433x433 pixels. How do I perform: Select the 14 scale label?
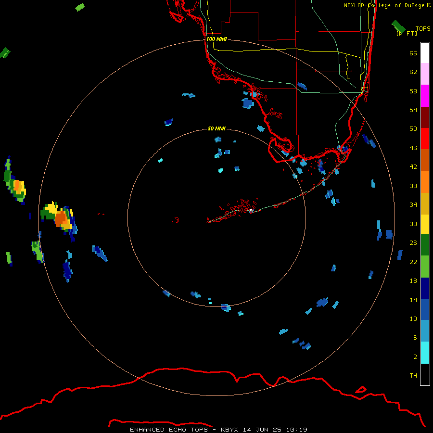pos(413,300)
